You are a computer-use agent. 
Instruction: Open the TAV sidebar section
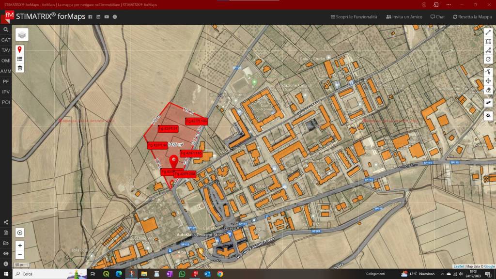click(6, 50)
